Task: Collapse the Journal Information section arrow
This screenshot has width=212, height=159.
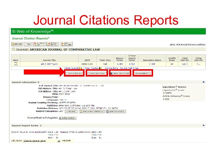Action: (x=203, y=82)
